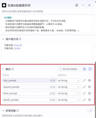Image resolution: width=96 pixels, height=118 pixels.
Task: Click the node avatar icon beside the title
Action: tap(4, 5)
